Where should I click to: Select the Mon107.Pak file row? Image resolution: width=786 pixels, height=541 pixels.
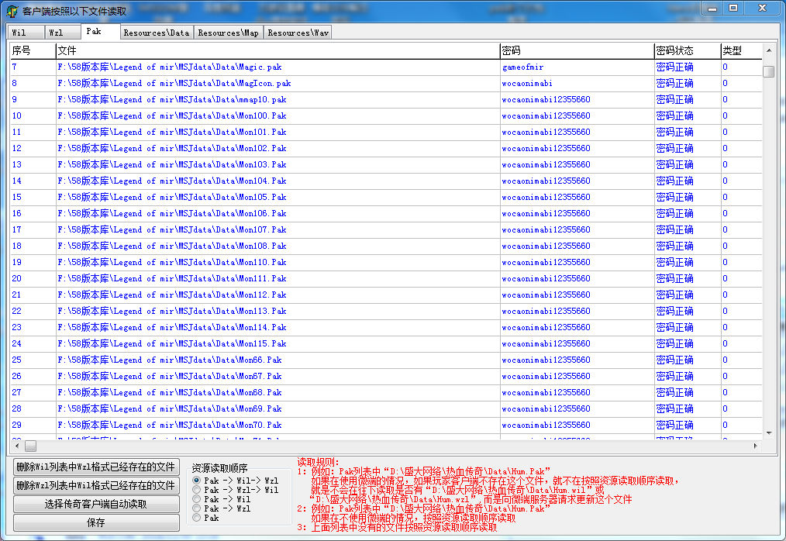tap(386, 229)
